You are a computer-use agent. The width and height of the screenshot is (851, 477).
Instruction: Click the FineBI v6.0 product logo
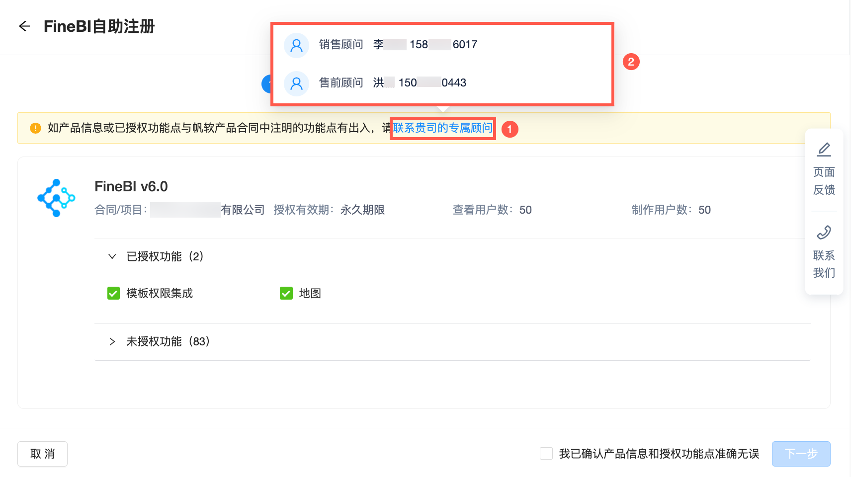(x=56, y=198)
